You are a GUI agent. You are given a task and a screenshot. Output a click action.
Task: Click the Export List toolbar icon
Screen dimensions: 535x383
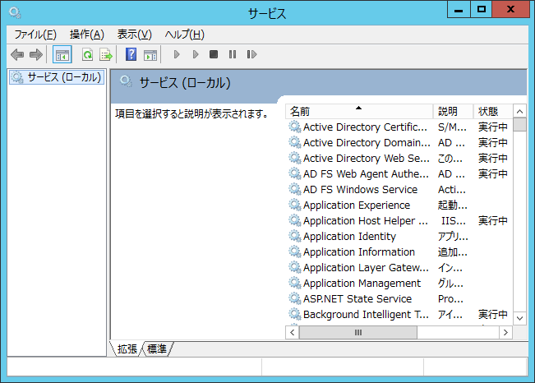(x=106, y=54)
